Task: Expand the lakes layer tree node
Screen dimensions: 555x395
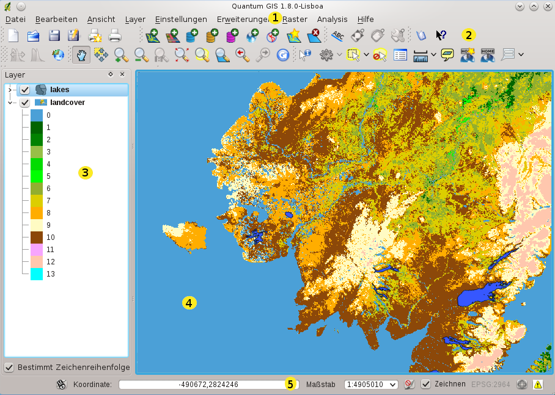Action: [10, 90]
